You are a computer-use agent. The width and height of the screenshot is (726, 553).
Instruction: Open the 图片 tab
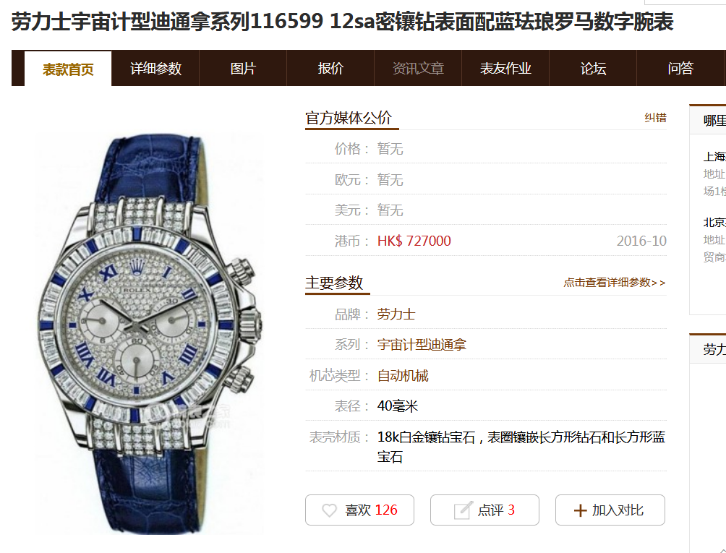(243, 69)
